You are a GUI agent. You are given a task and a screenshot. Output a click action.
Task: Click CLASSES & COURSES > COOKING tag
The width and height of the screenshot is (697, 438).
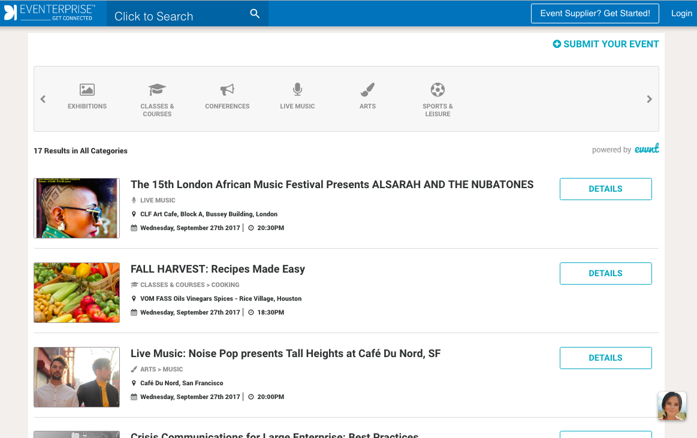pos(190,285)
